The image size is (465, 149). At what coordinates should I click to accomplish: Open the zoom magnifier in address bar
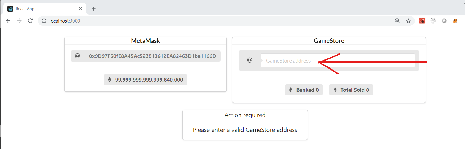(x=397, y=21)
